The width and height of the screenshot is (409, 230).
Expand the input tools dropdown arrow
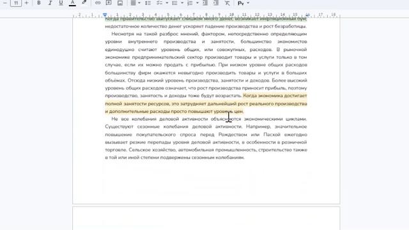248,3
